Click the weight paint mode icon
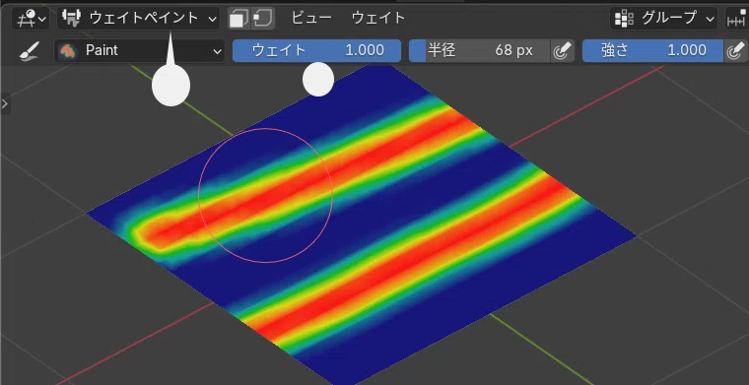 [72, 19]
